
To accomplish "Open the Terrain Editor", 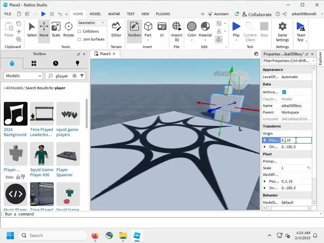I will click(116, 30).
